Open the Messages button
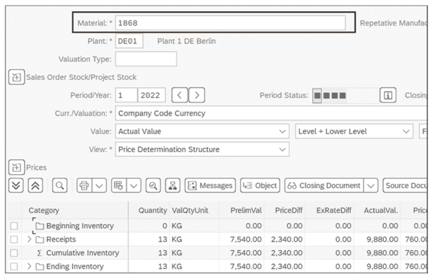 click(210, 185)
